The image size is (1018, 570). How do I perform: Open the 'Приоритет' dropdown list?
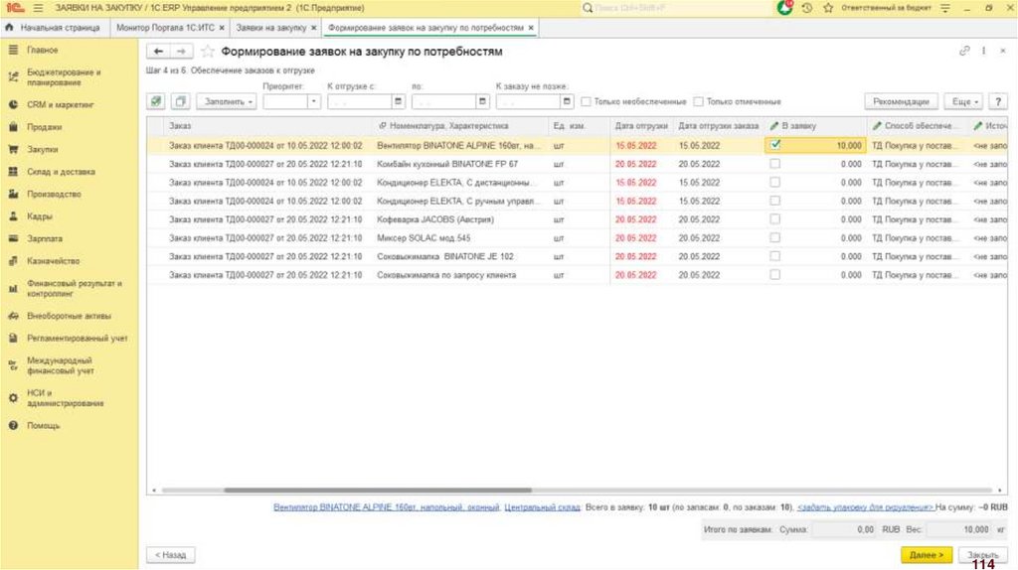coord(314,101)
